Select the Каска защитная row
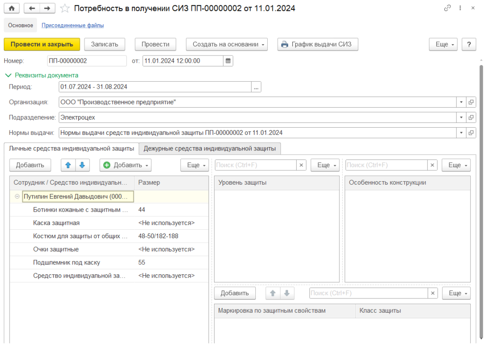486x345 pixels. point(56,223)
